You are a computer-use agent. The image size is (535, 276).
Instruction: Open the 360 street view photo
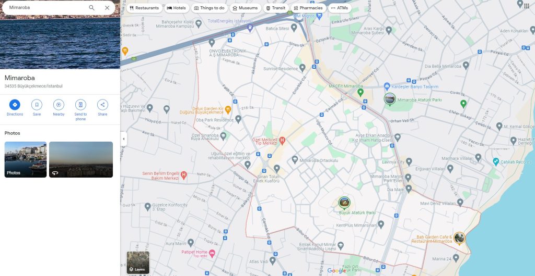(81, 159)
